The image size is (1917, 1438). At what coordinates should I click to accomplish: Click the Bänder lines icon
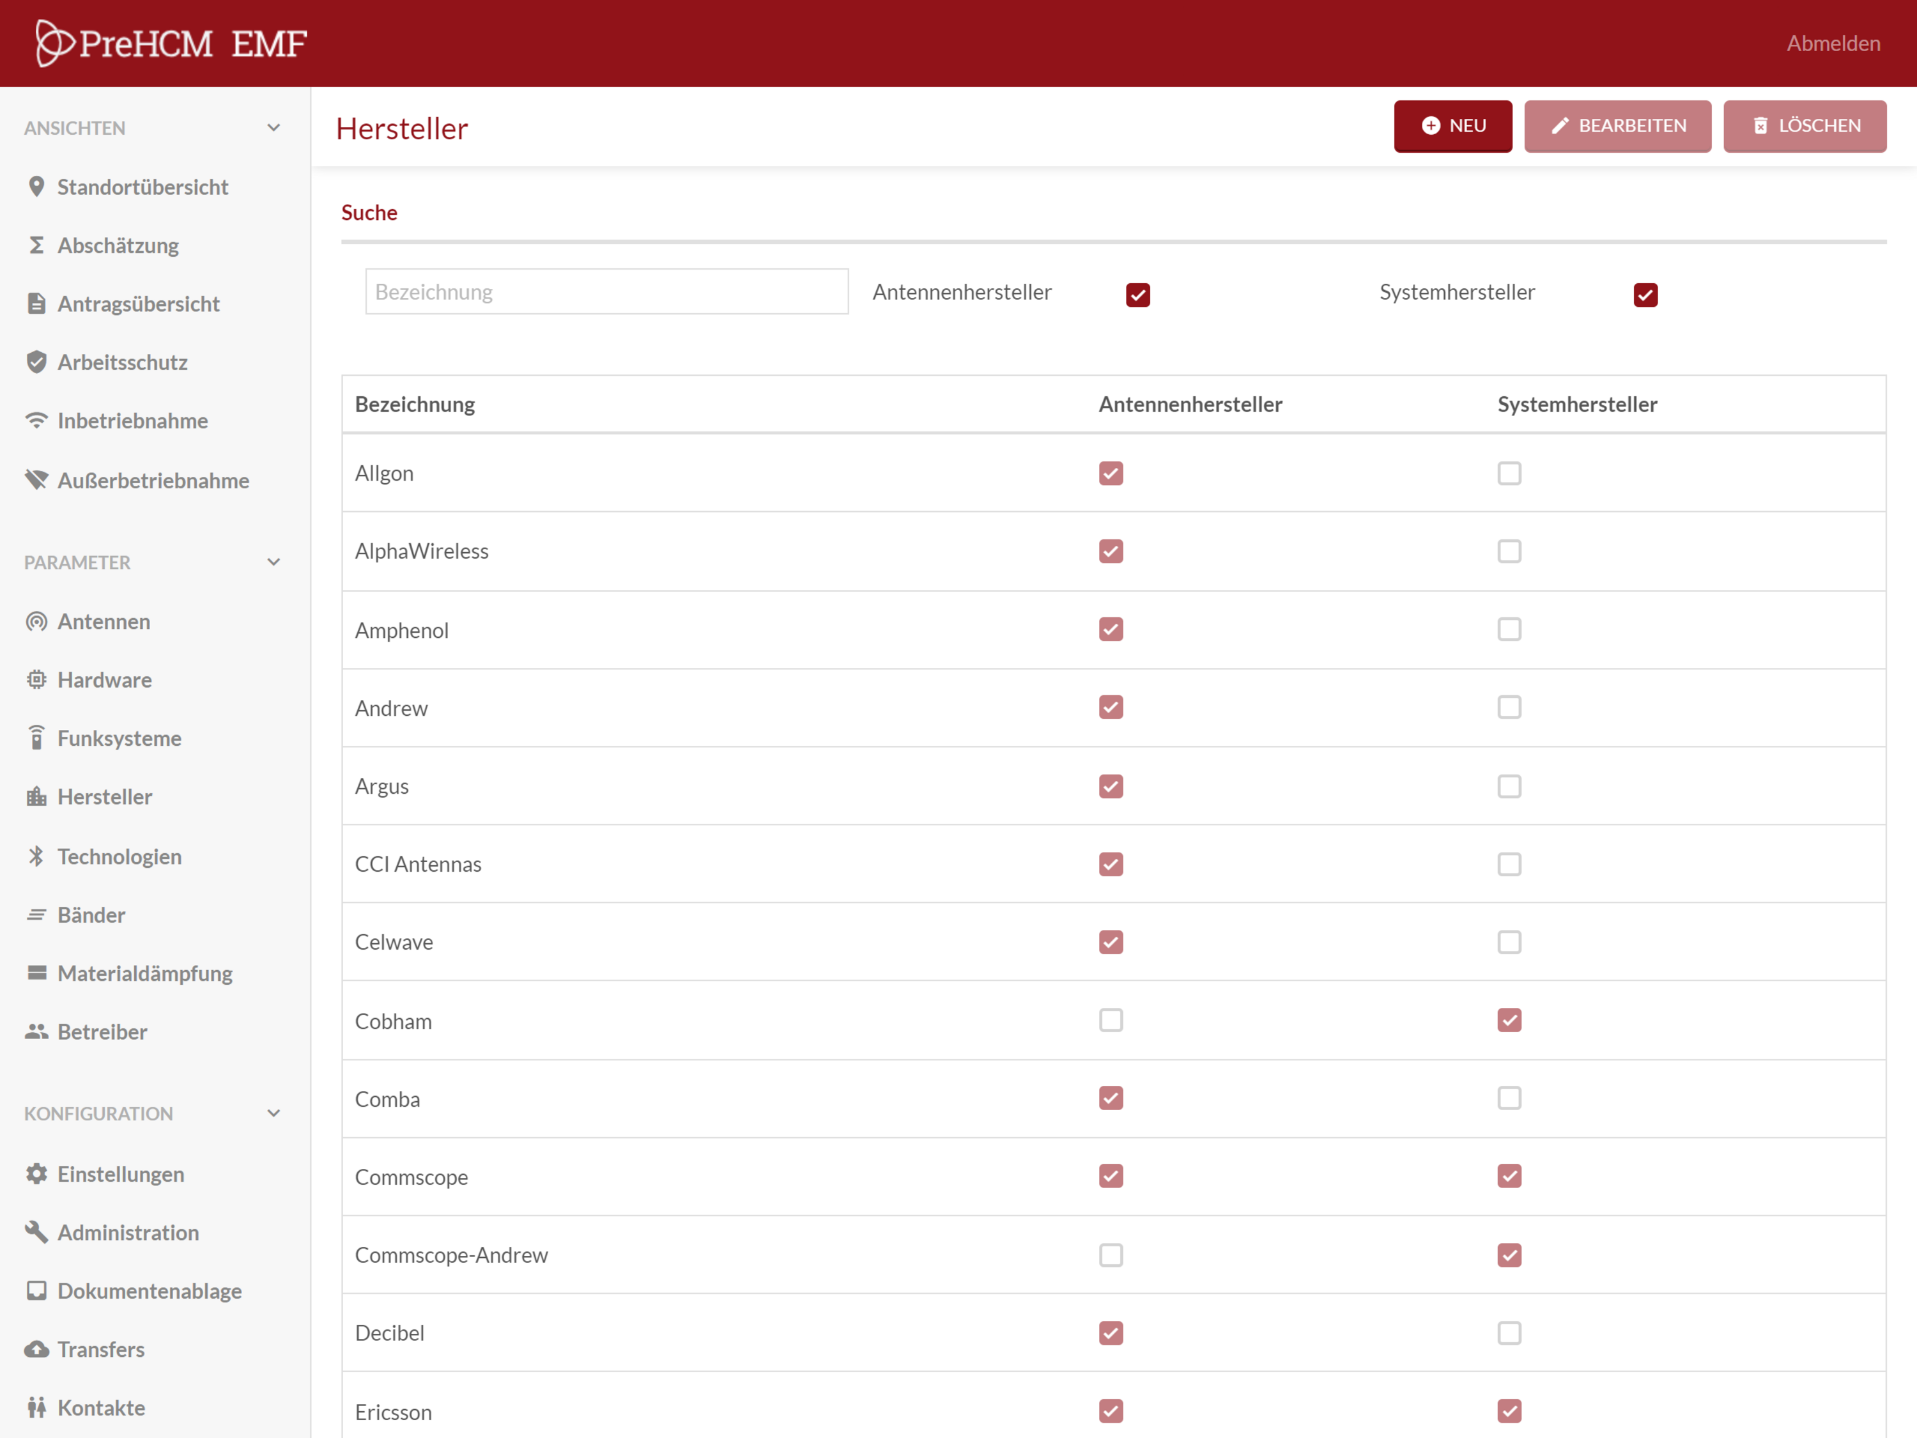point(36,915)
